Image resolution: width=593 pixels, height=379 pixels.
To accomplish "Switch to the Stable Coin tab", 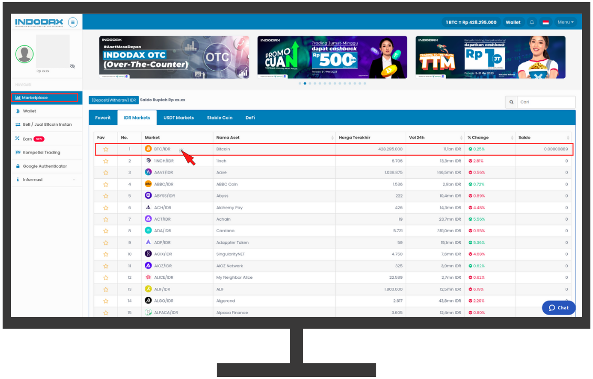I will pos(220,118).
